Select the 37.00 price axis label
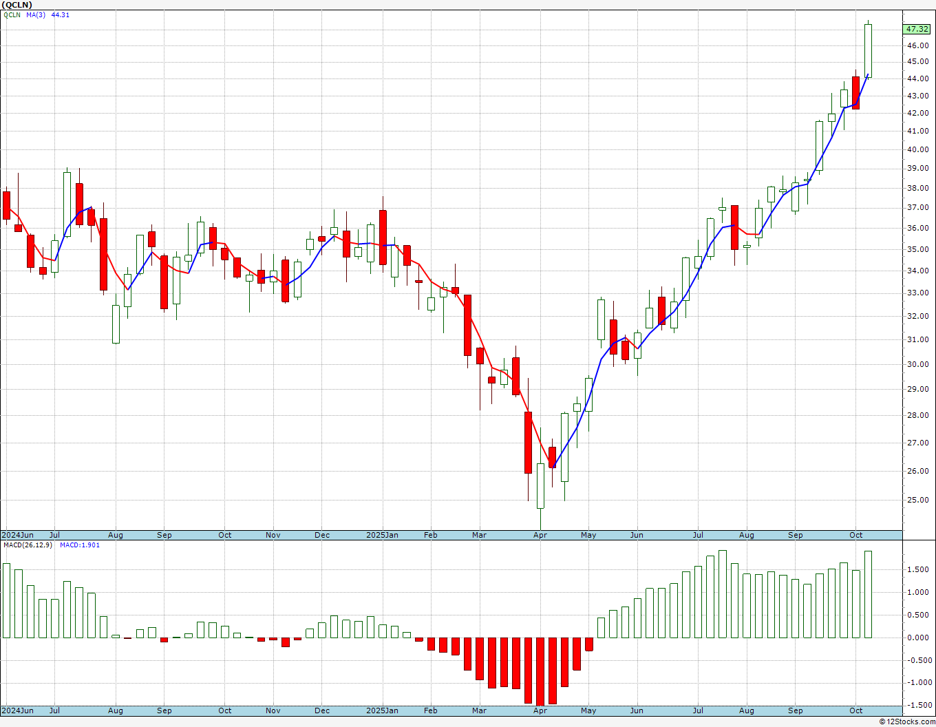Image resolution: width=936 pixels, height=727 pixels. point(917,207)
